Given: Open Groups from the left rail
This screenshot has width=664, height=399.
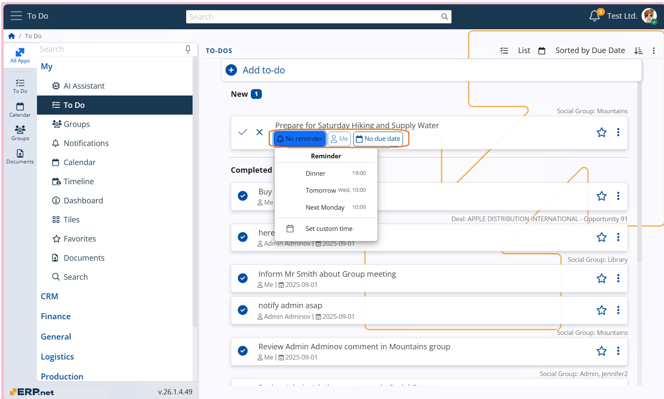Looking at the screenshot, I should [x=20, y=133].
